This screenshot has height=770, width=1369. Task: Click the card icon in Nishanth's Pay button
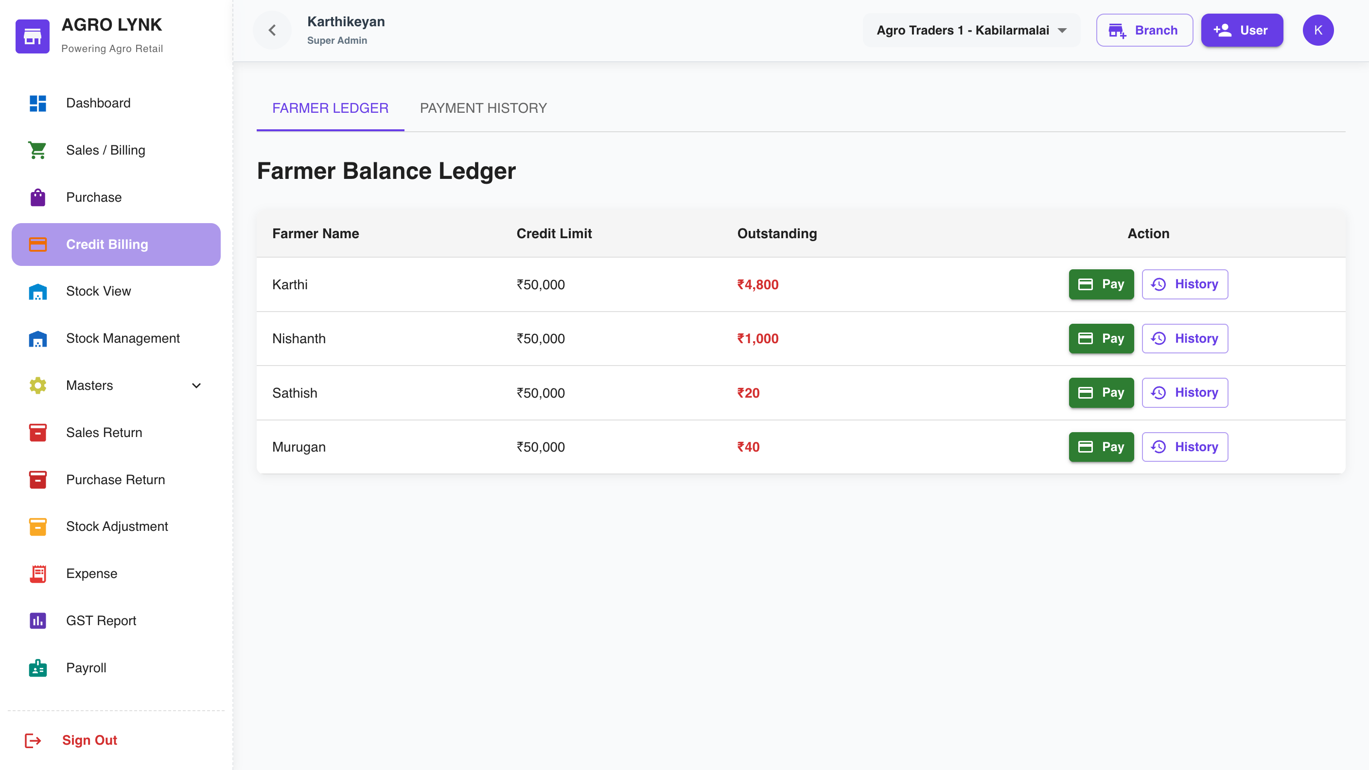[x=1085, y=338]
